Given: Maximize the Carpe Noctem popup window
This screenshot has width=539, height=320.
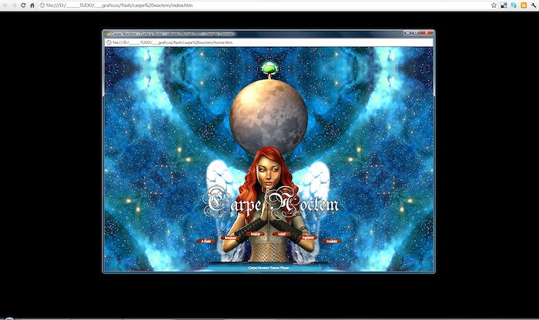Looking at the screenshot, I should [x=416, y=33].
